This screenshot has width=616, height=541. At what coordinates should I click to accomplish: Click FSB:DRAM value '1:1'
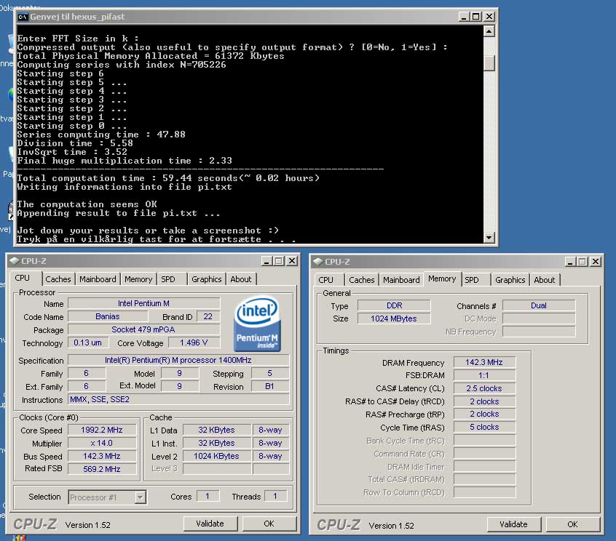pos(484,375)
